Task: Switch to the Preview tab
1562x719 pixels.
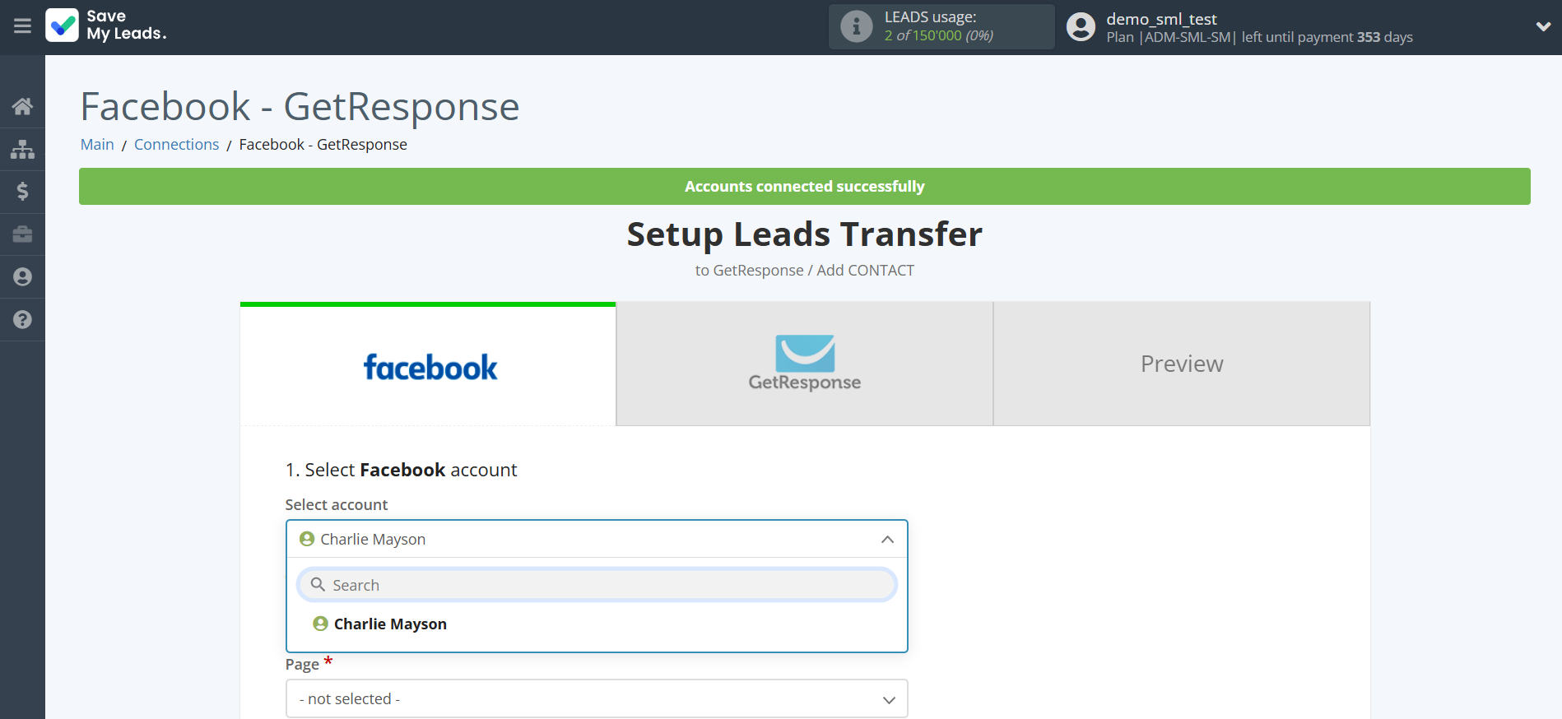Action: coord(1181,364)
